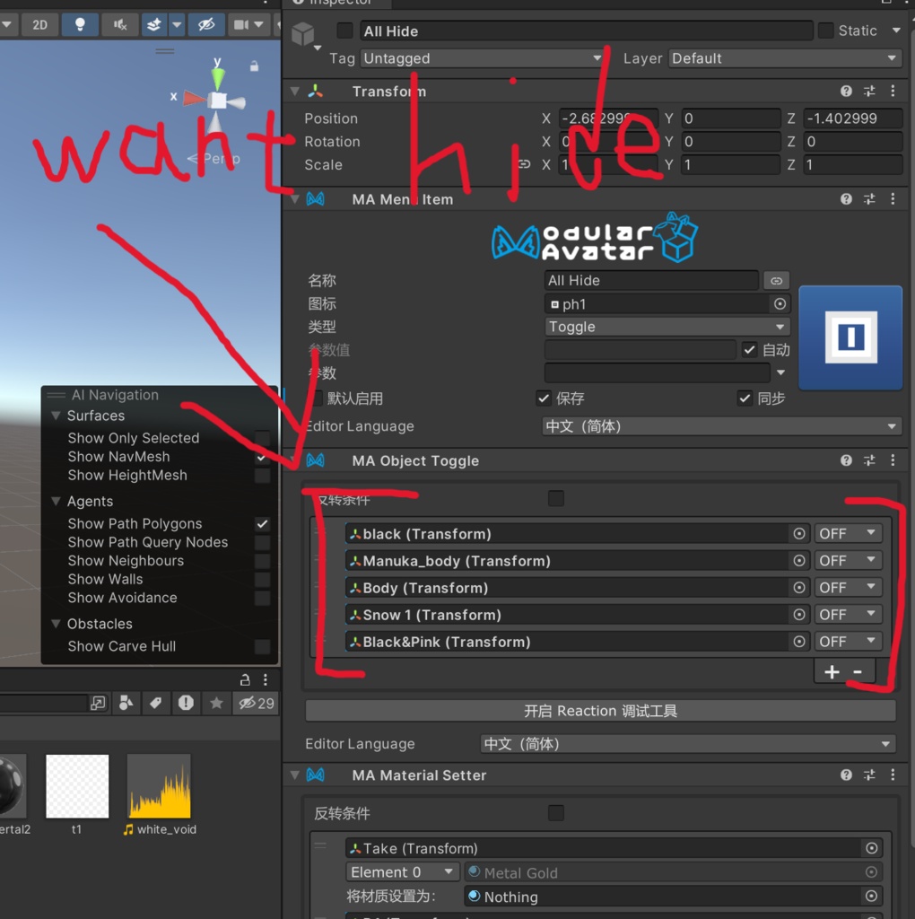The height and width of the screenshot is (919, 915).
Task: Enable Show Only Selected checkbox
Action: coord(263,438)
